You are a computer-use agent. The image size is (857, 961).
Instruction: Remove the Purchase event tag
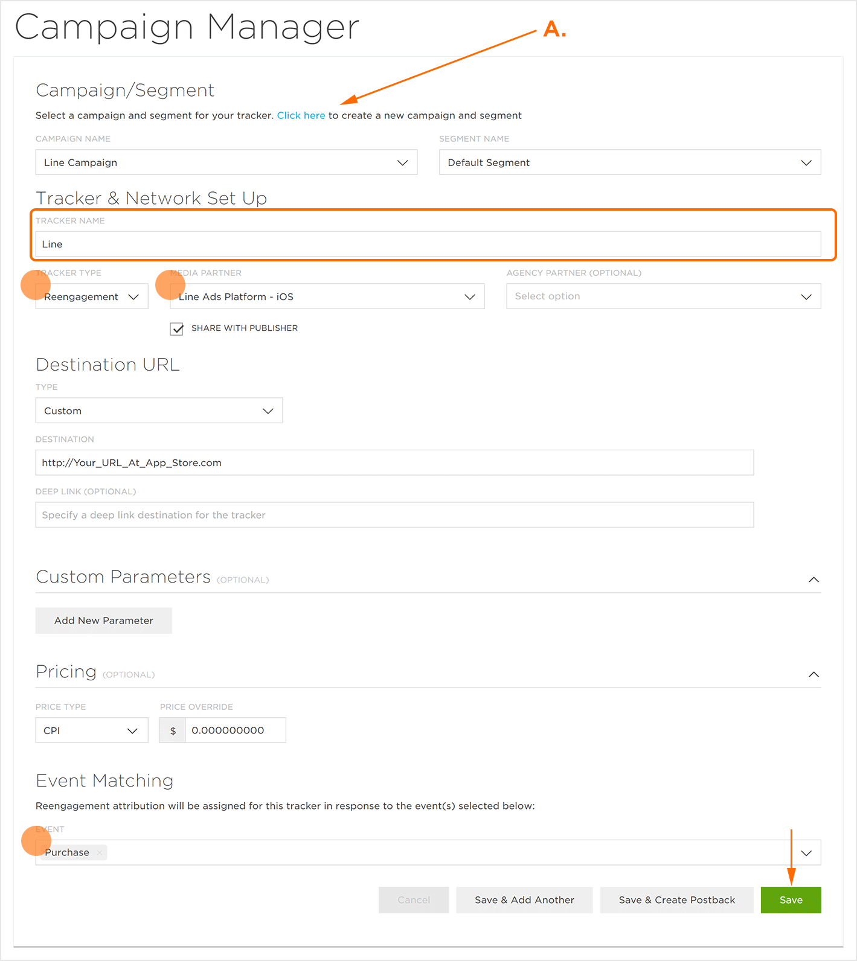(x=100, y=852)
